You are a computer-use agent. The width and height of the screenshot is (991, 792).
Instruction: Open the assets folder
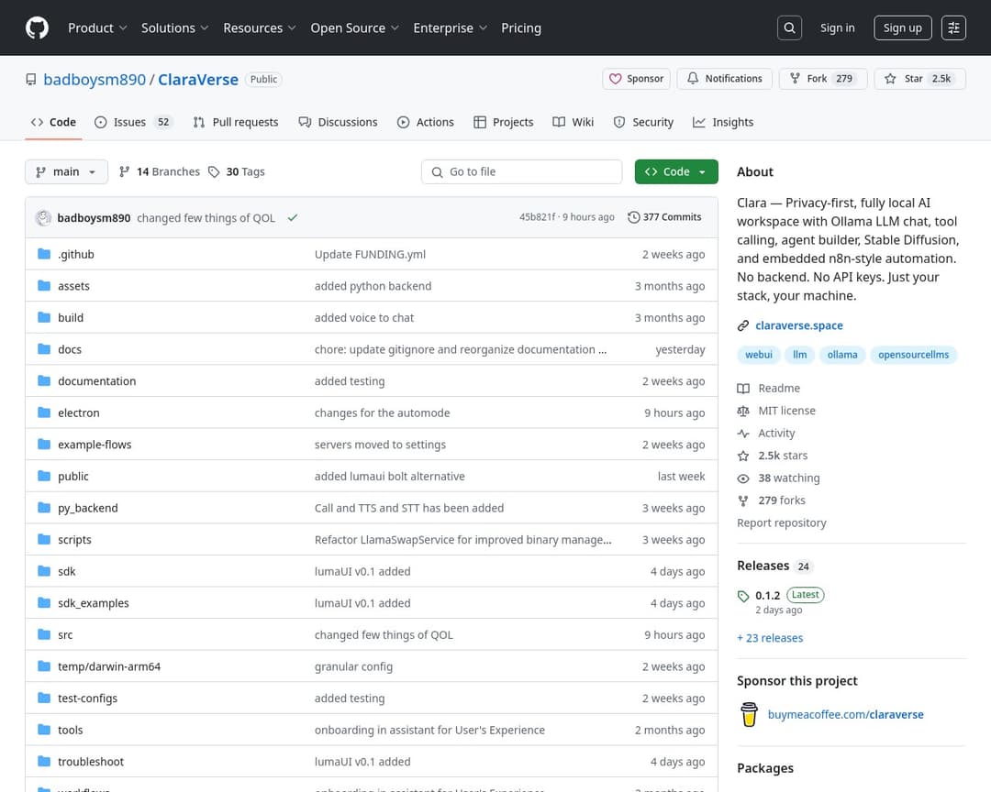coord(74,286)
